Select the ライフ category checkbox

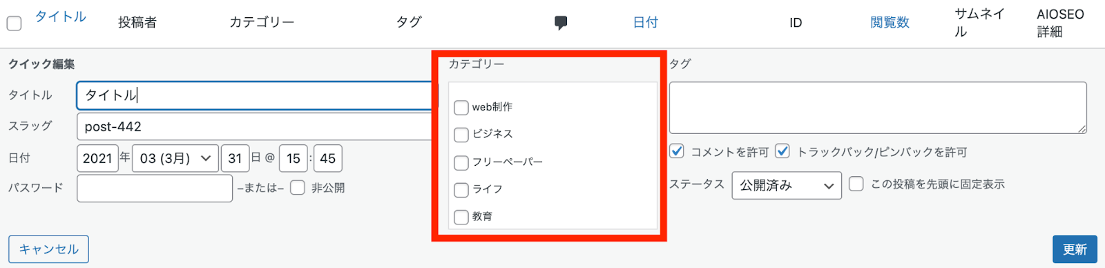point(461,190)
